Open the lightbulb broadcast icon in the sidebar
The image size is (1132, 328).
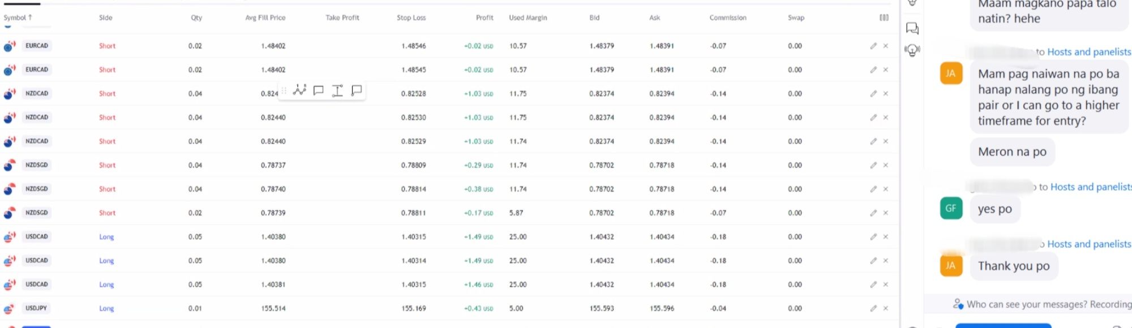click(x=912, y=50)
